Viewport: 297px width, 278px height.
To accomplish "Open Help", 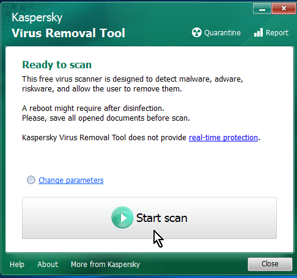I will (17, 265).
